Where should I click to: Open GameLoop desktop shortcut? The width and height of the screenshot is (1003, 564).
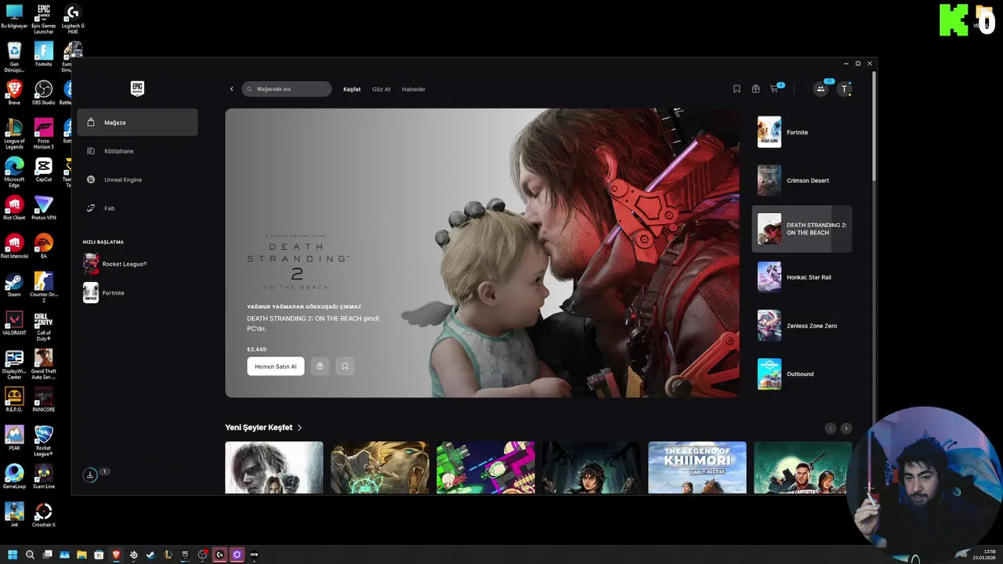[x=14, y=476]
